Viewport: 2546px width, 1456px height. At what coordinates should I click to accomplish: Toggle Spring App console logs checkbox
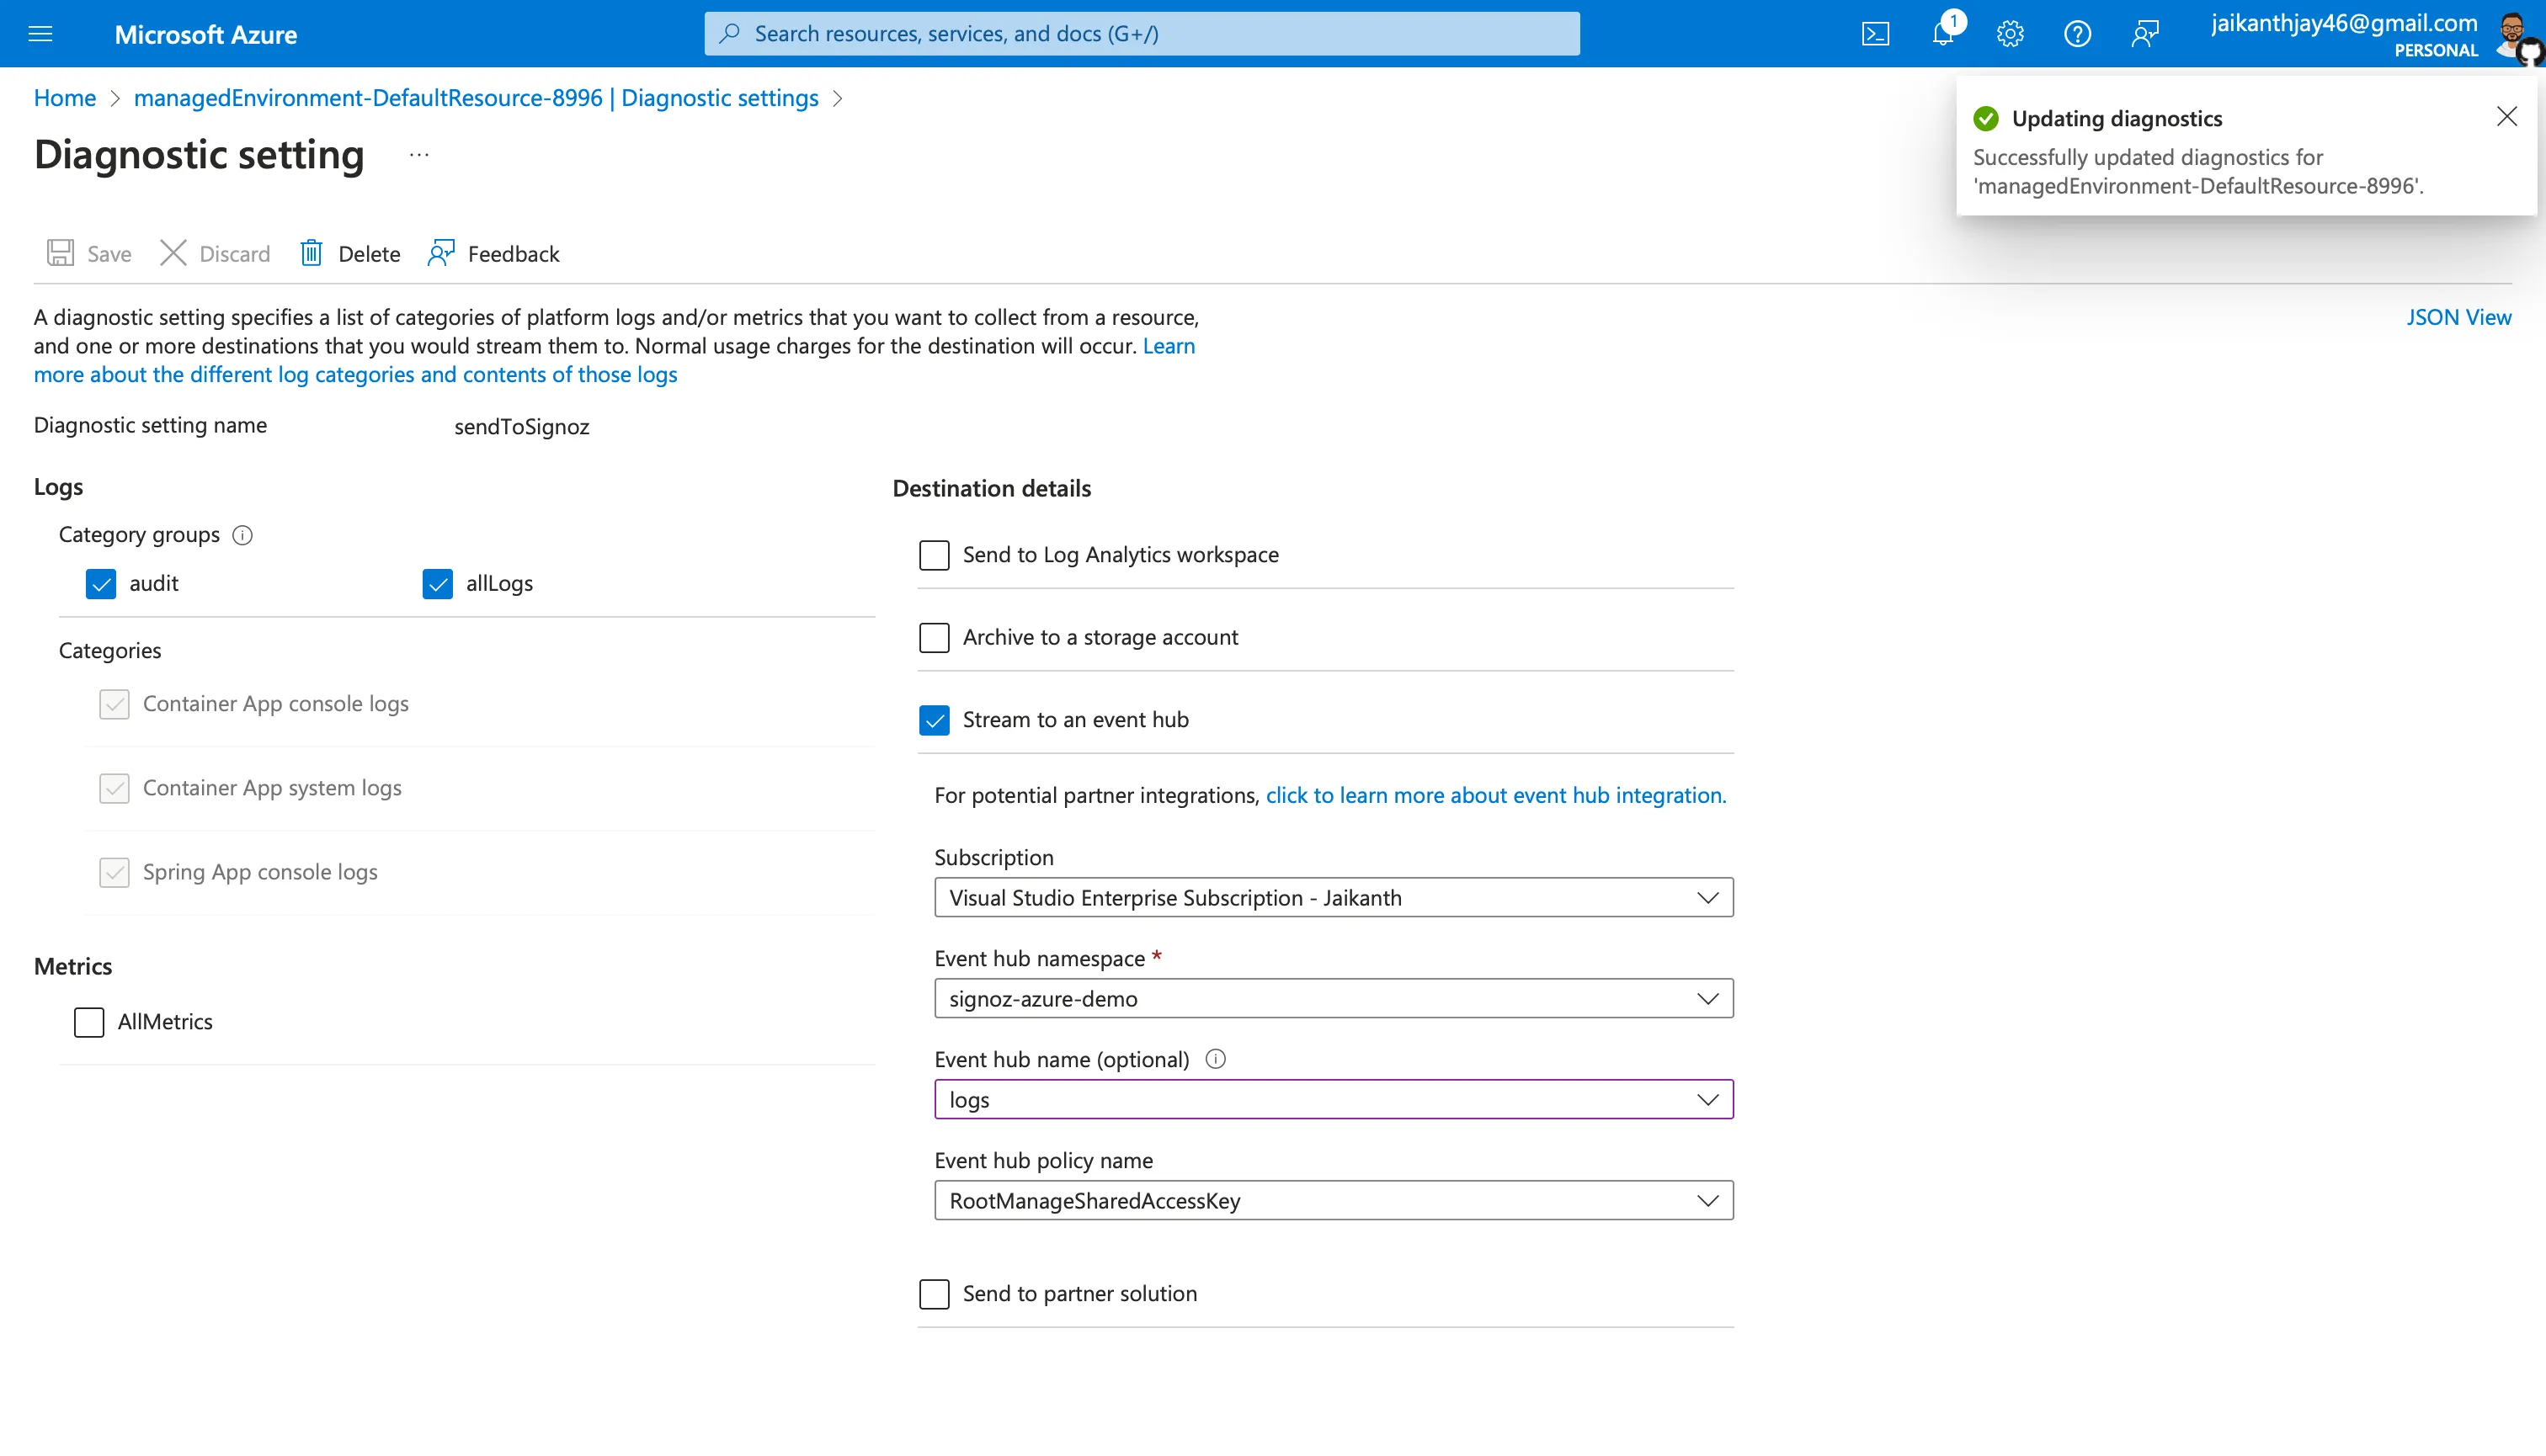[114, 872]
